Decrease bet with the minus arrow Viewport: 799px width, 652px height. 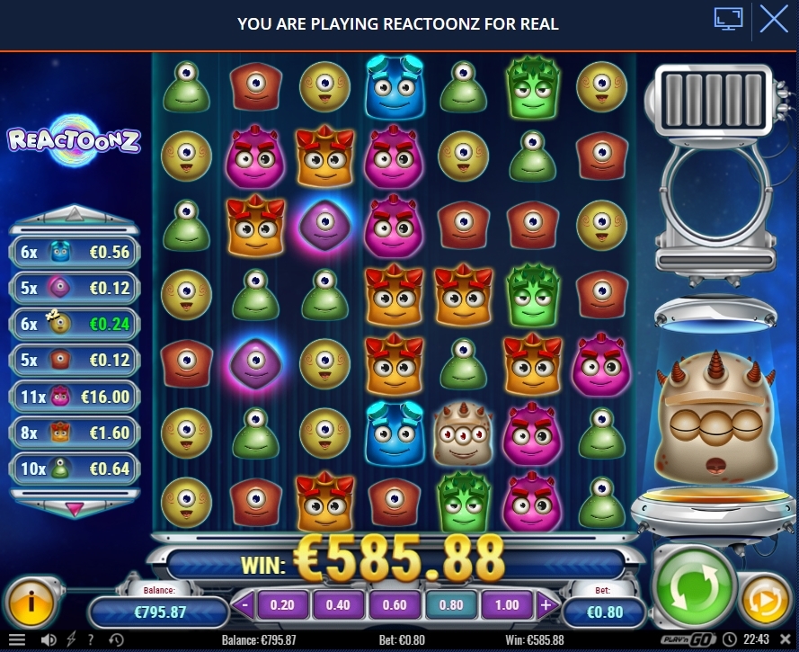point(244,605)
